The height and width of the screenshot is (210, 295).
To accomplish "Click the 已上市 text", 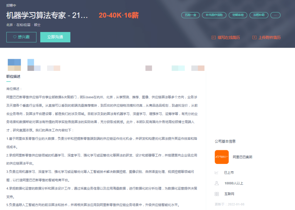I will point(229,172).
